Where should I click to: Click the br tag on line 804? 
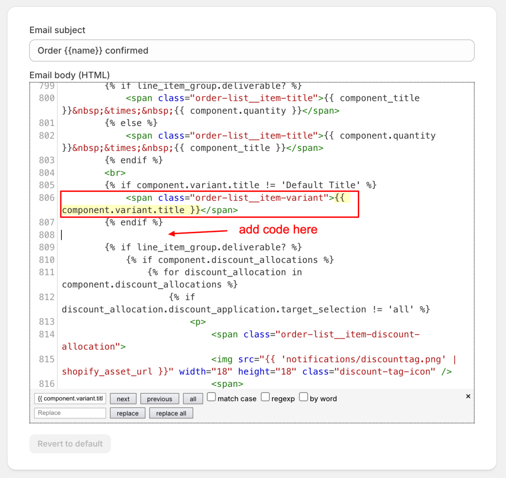[x=115, y=173]
